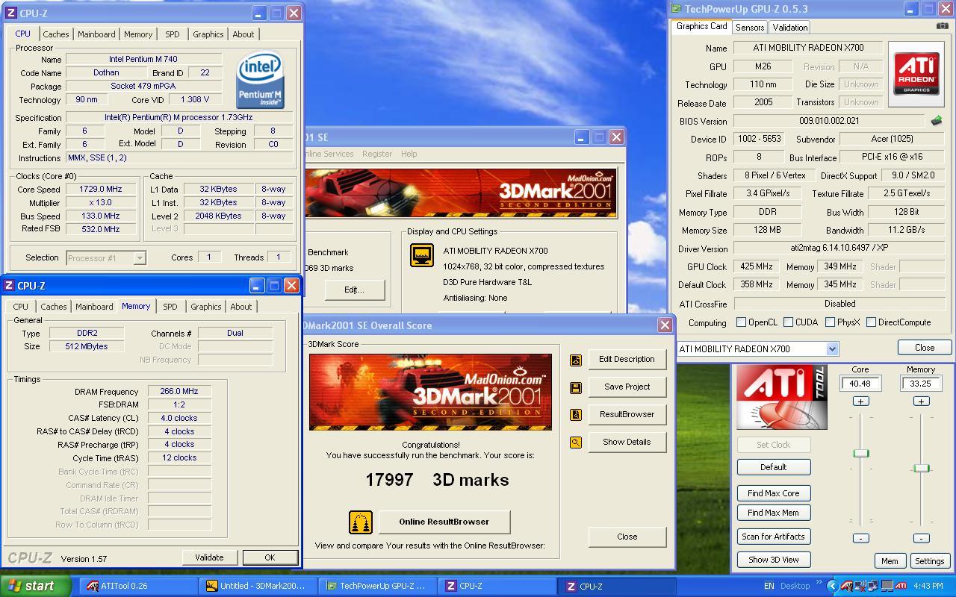
Task: Click the Core minus stepper in ATITool
Action: click(x=860, y=538)
